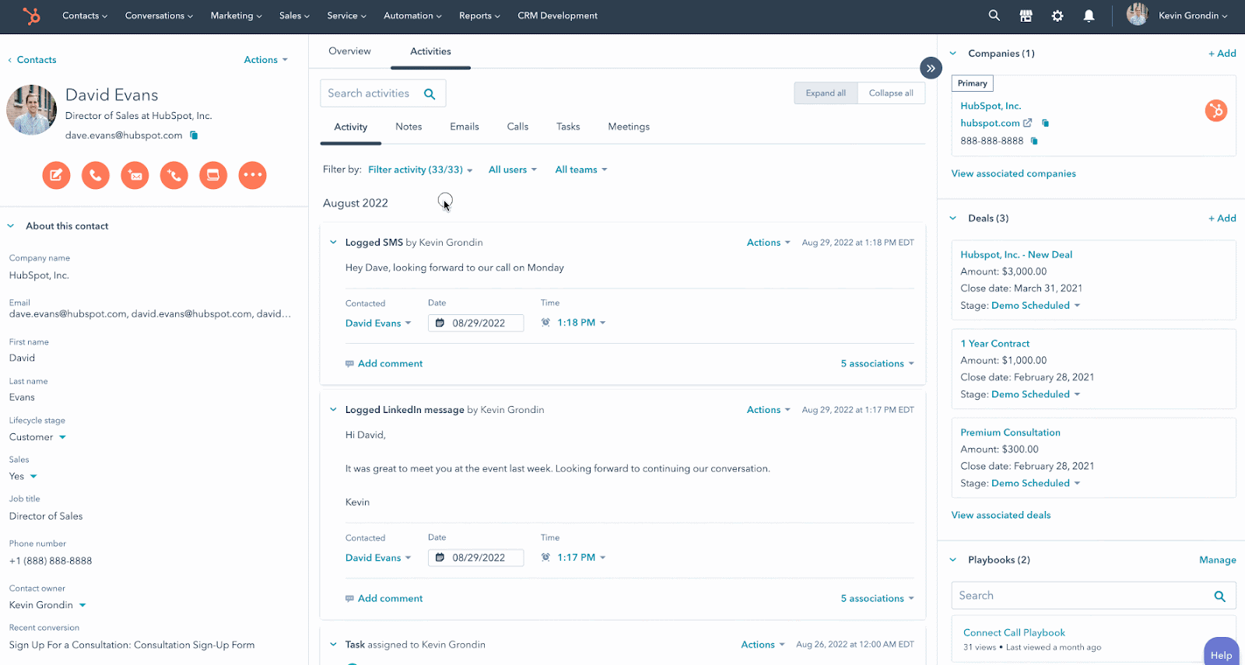The width and height of the screenshot is (1245, 665).
Task: Open the Conversations menu
Action: (159, 16)
